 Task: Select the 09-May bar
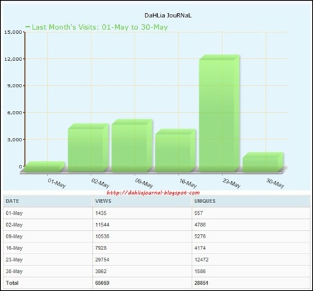click(132, 145)
